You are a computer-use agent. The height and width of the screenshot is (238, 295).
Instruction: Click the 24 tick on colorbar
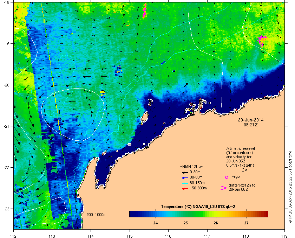click(155, 223)
